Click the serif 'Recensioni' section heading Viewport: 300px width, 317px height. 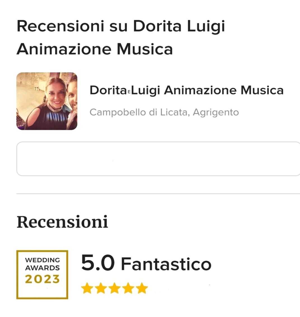coord(62,222)
